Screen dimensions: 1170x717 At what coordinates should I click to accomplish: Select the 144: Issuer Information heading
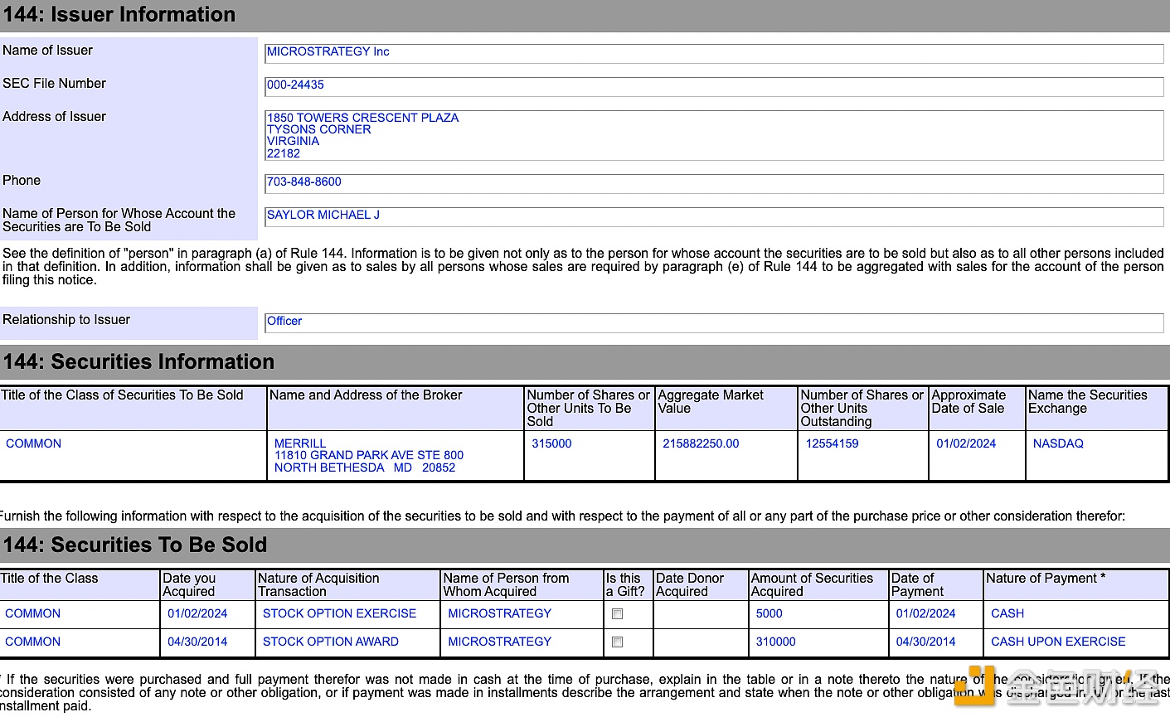(119, 15)
